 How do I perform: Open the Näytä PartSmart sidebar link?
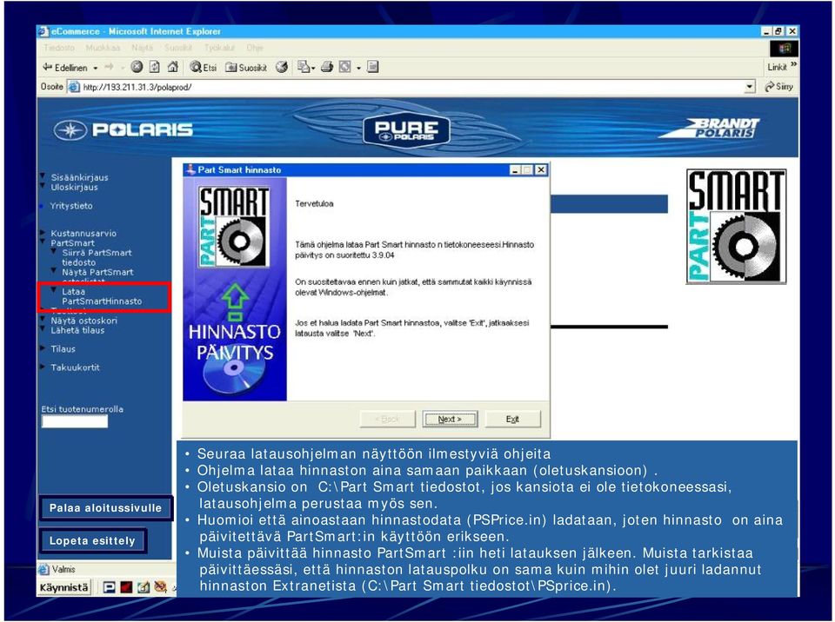point(97,272)
